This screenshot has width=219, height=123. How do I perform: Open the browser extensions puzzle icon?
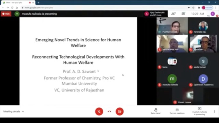click(x=199, y=8)
